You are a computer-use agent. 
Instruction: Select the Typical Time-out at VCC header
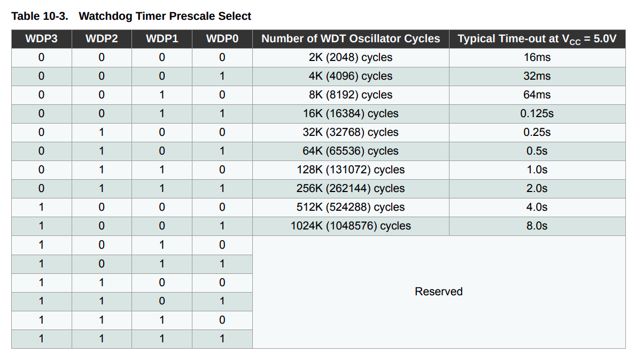point(537,39)
